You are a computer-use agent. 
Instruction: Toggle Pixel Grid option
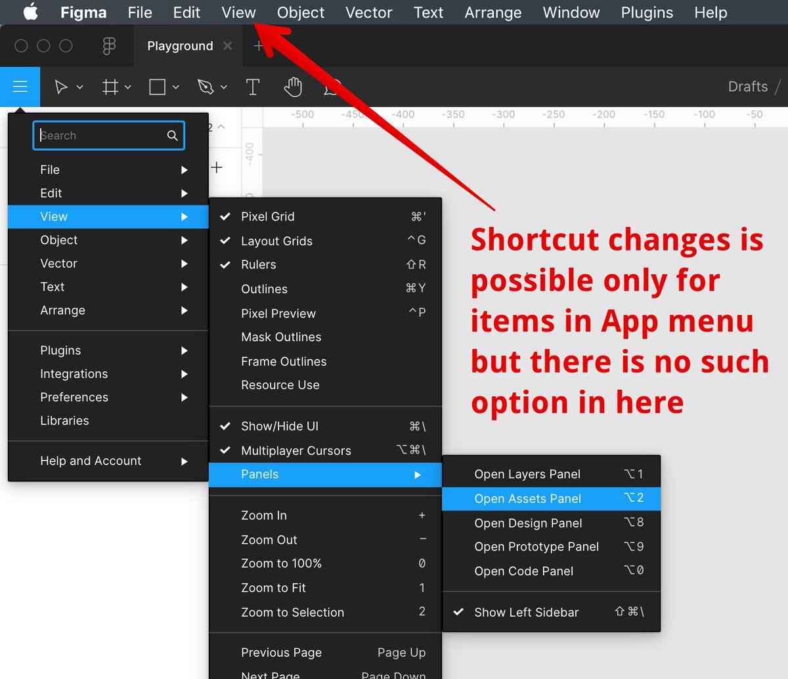[x=325, y=216]
